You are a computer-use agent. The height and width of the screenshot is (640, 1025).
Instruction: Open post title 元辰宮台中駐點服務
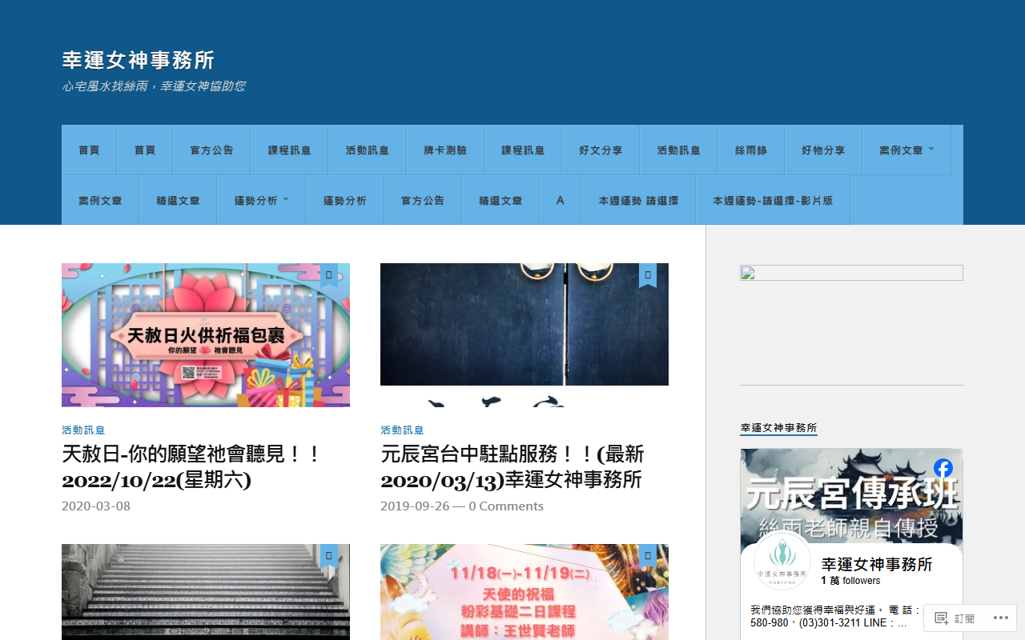coord(512,467)
